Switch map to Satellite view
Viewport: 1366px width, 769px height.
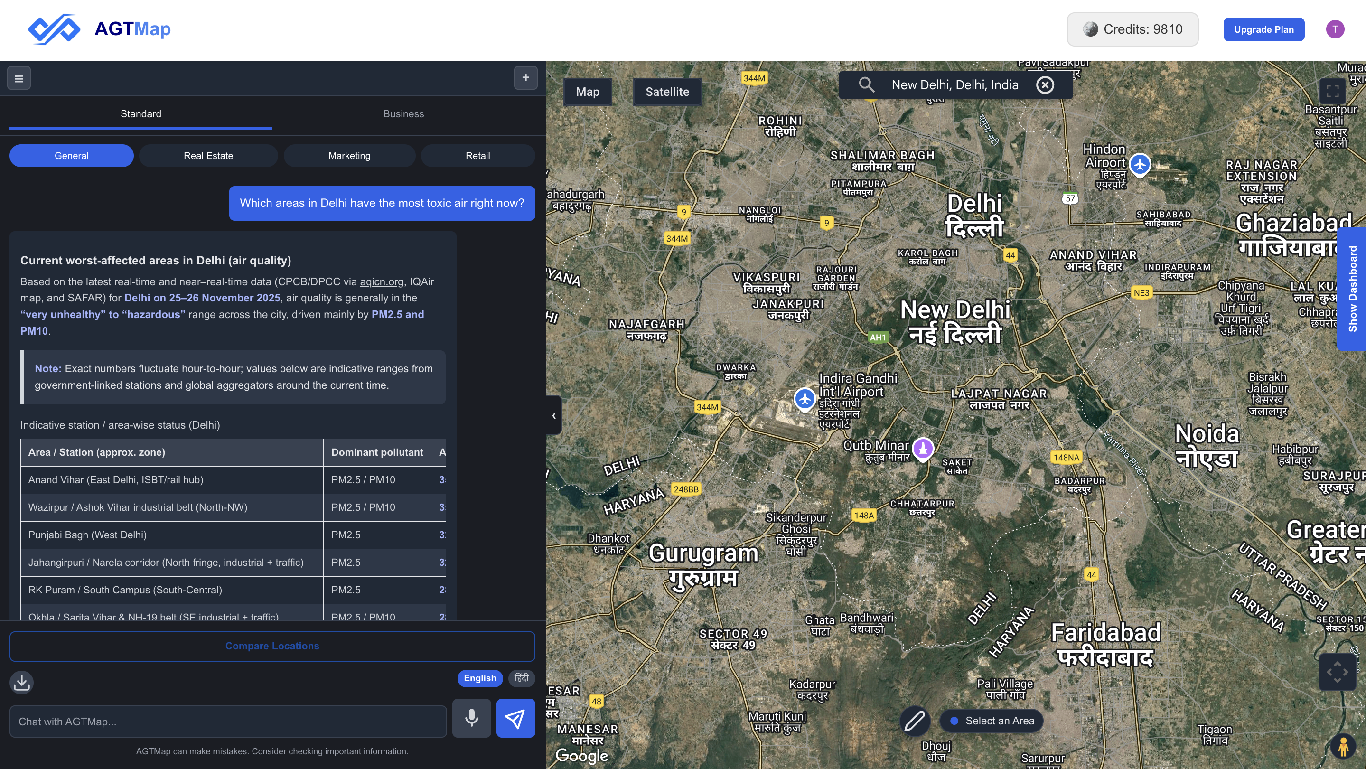(667, 92)
